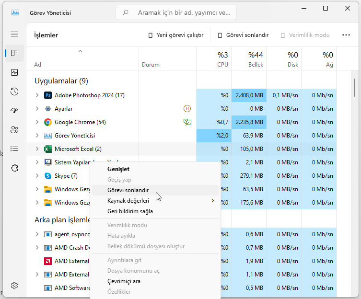Screen dimensions: 361x299
Task: Open the Details page in sidebar
Action: [x=14, y=149]
